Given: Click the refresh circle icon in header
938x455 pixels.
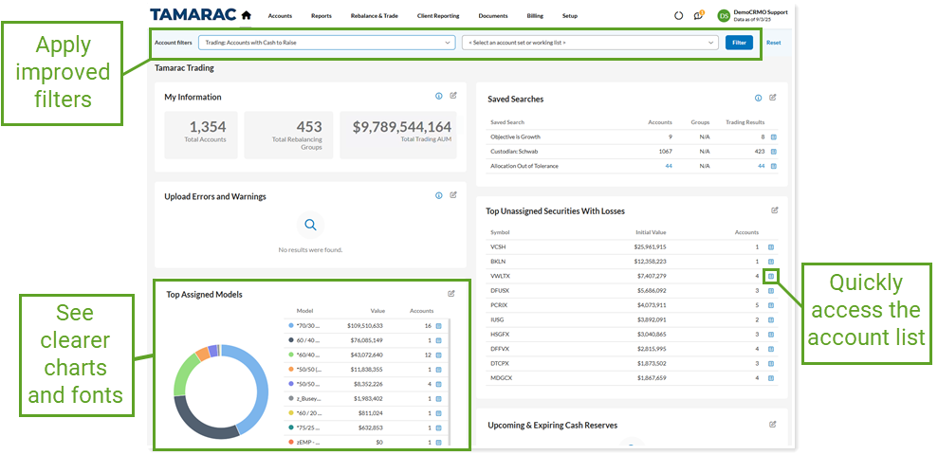Looking at the screenshot, I should 678,16.
